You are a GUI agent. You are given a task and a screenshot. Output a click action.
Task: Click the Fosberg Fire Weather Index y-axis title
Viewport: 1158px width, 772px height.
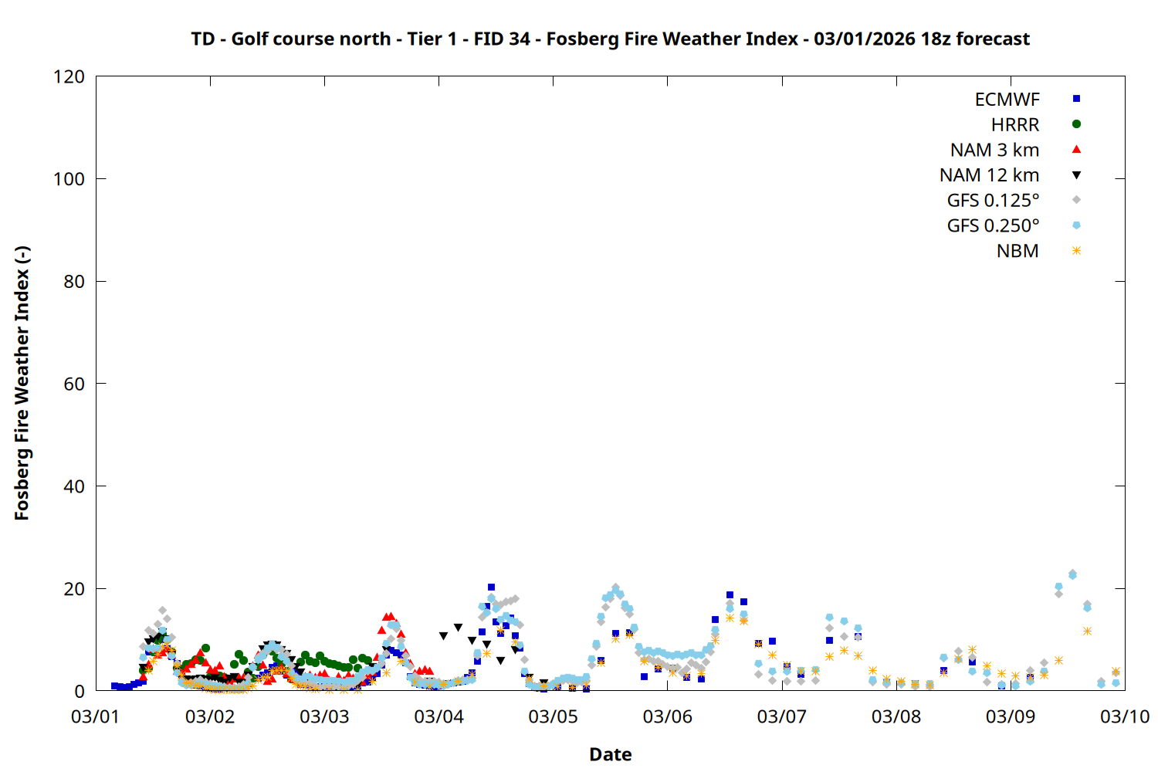coord(22,384)
